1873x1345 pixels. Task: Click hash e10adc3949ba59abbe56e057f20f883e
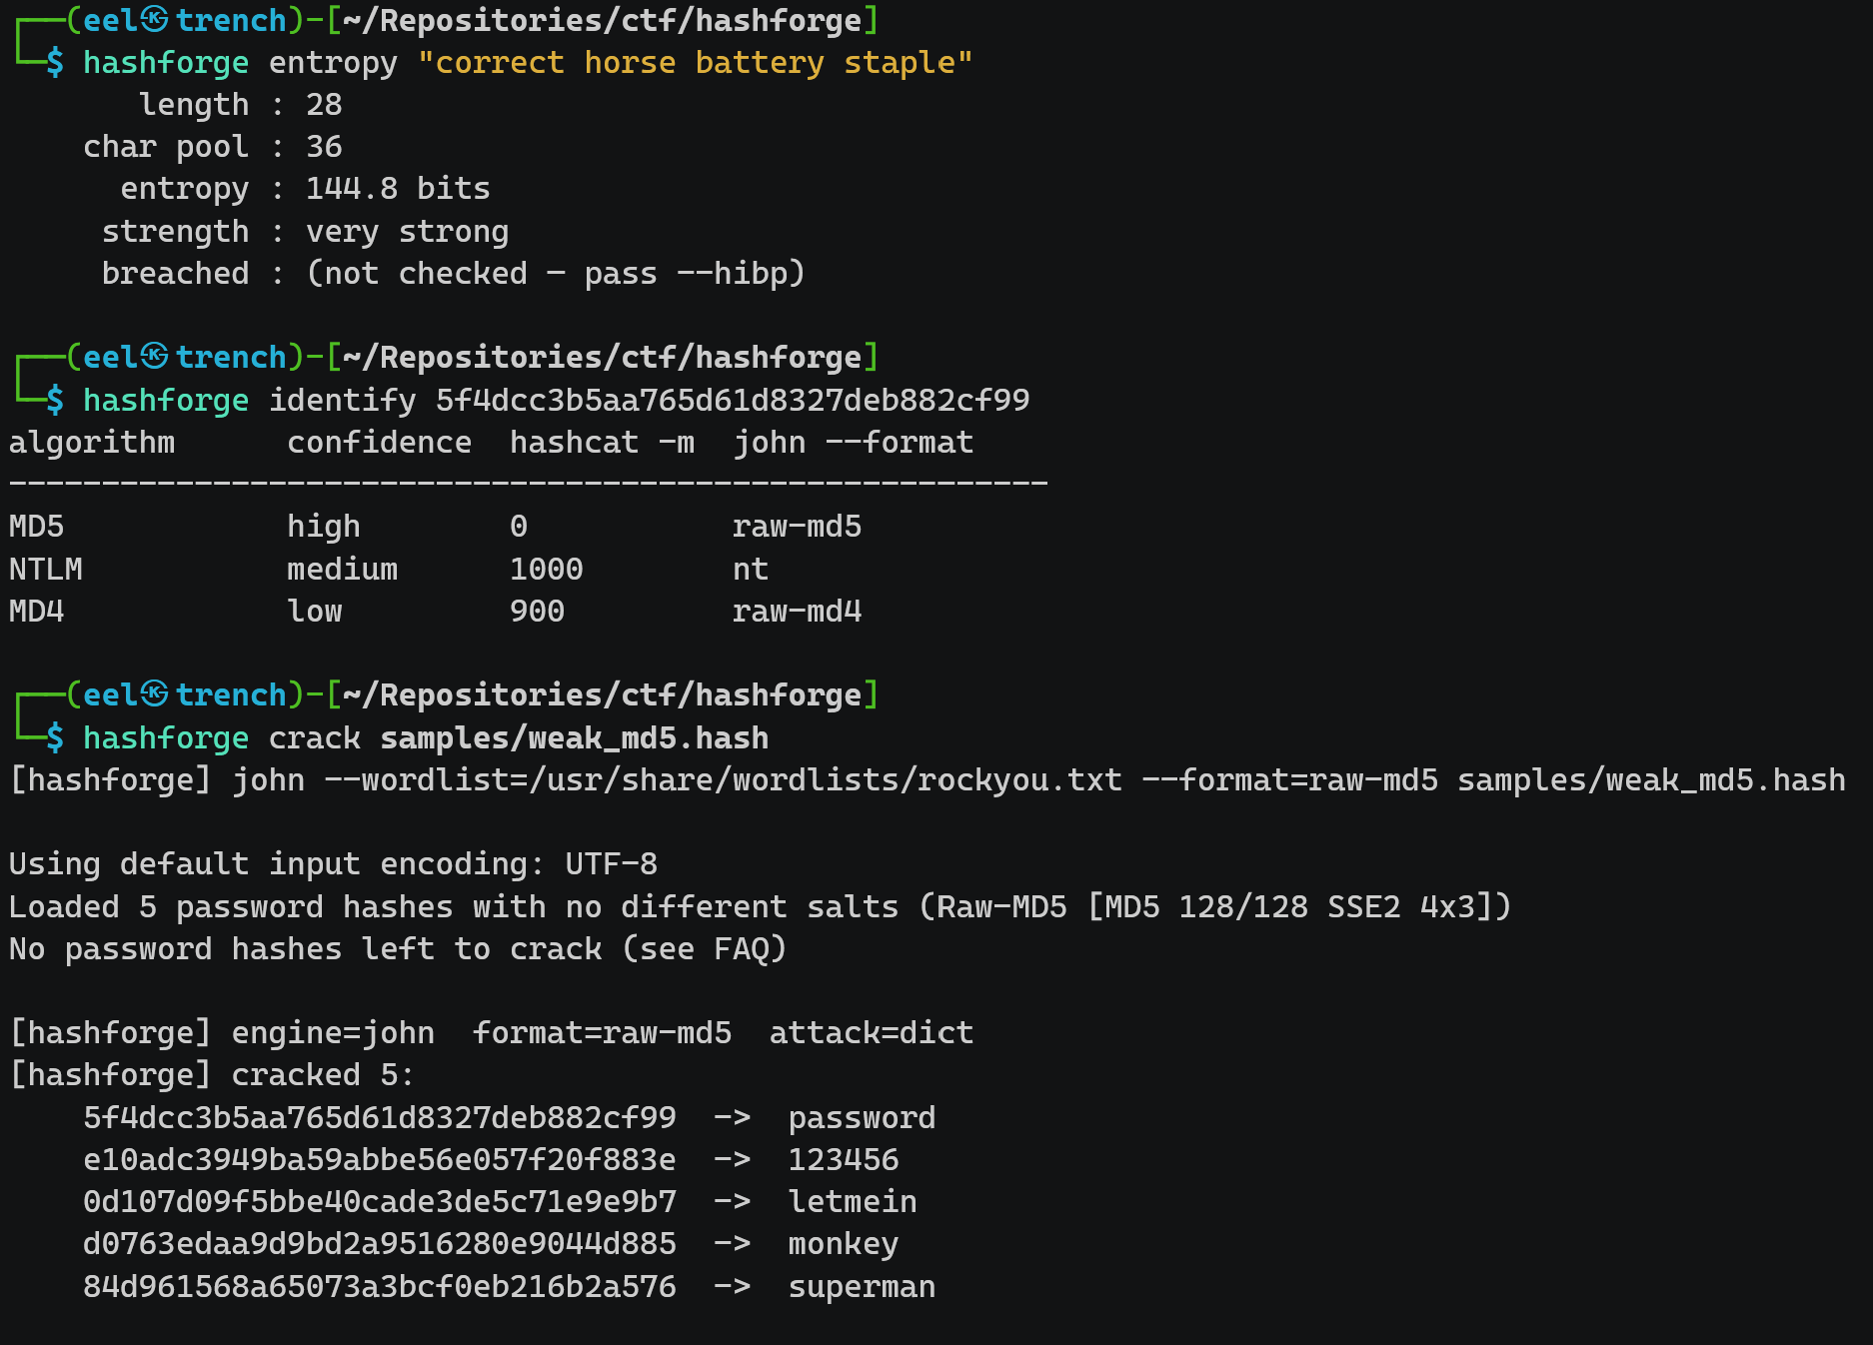pyautogui.click(x=380, y=1160)
